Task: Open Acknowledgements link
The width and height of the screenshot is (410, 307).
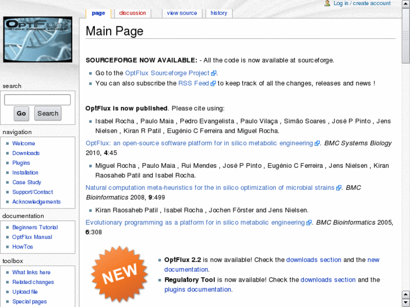Action: coord(36,202)
